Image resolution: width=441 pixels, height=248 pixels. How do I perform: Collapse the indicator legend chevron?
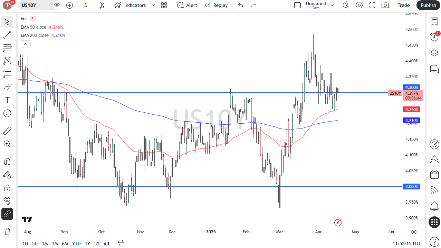[x=26, y=44]
